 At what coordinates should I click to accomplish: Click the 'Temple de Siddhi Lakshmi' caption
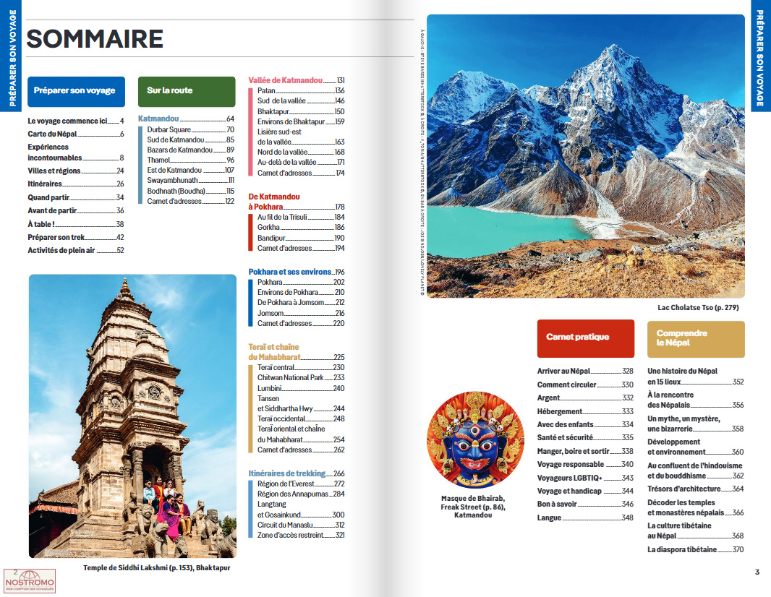tap(157, 568)
